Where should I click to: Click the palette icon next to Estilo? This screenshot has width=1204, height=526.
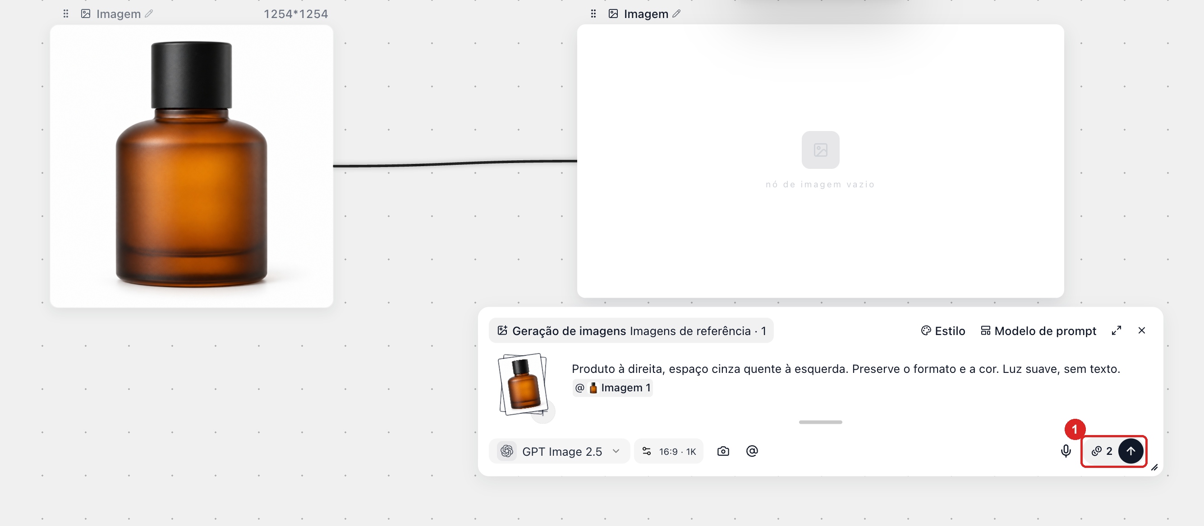[926, 331]
